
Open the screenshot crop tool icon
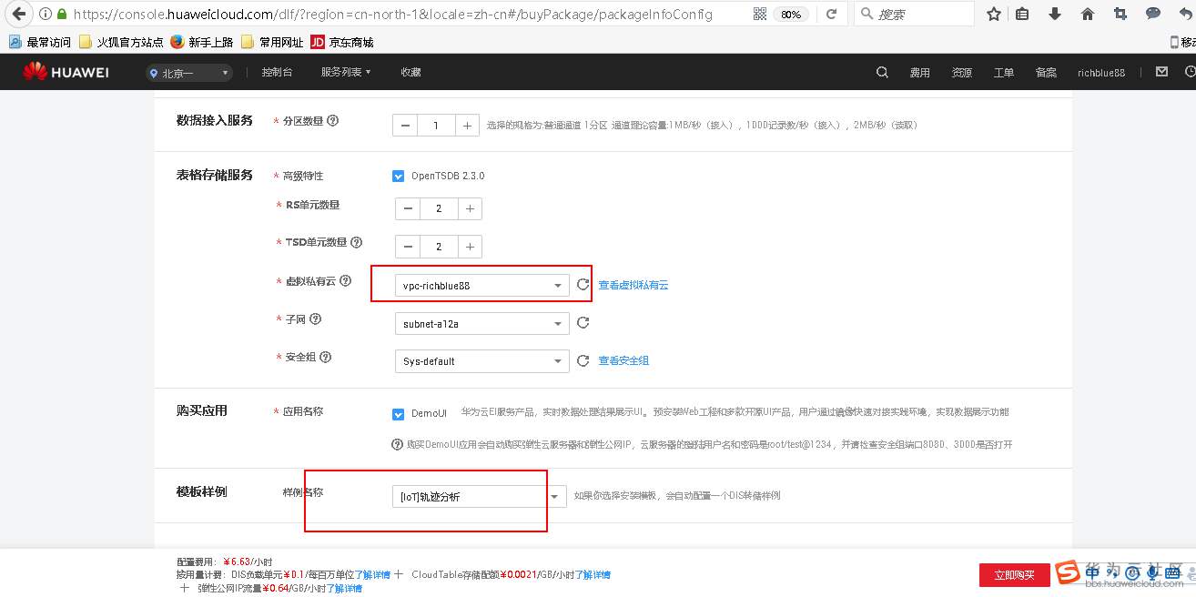coord(1120,14)
